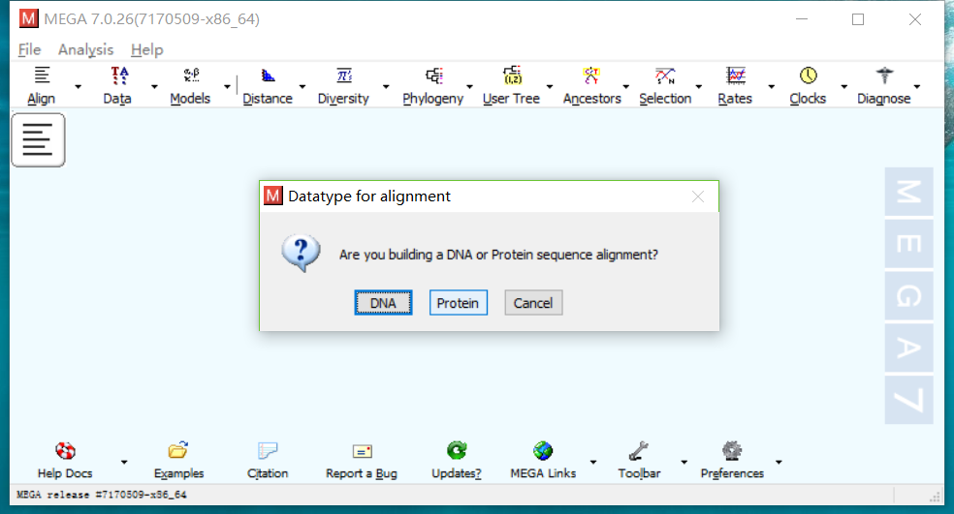
Task: Expand the Diagnose dropdown arrow
Action: coord(917,87)
